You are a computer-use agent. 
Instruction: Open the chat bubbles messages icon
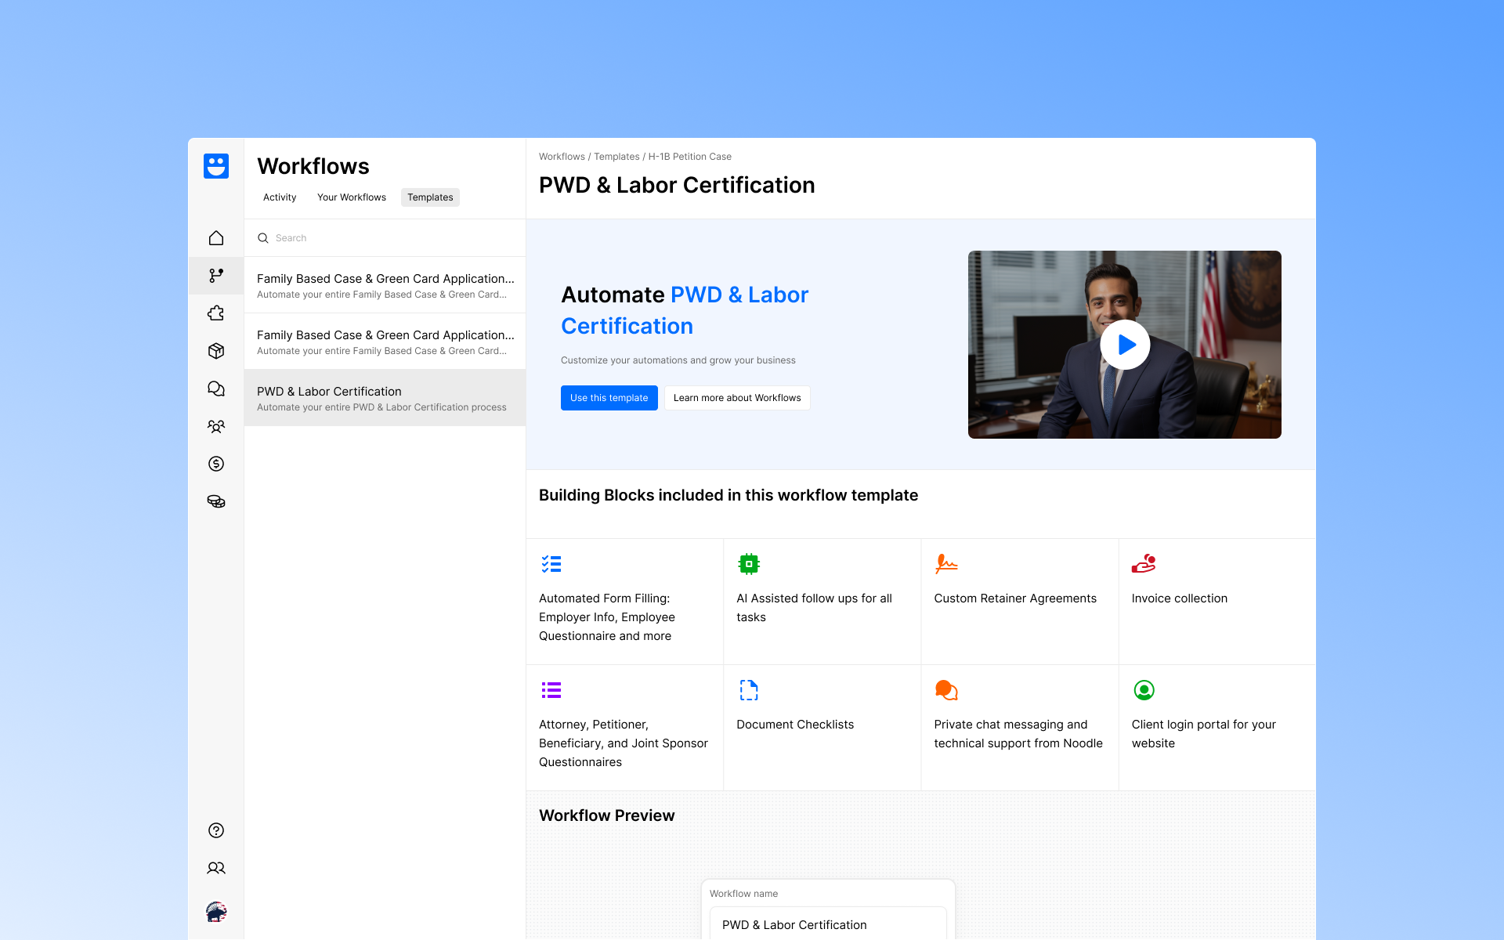[x=216, y=389]
